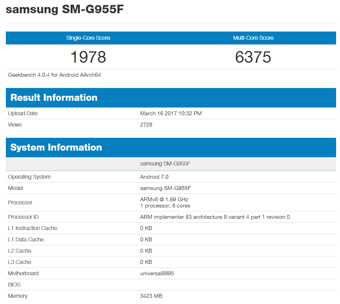Click the ARM implementer 83 processor ID value

tap(215, 217)
